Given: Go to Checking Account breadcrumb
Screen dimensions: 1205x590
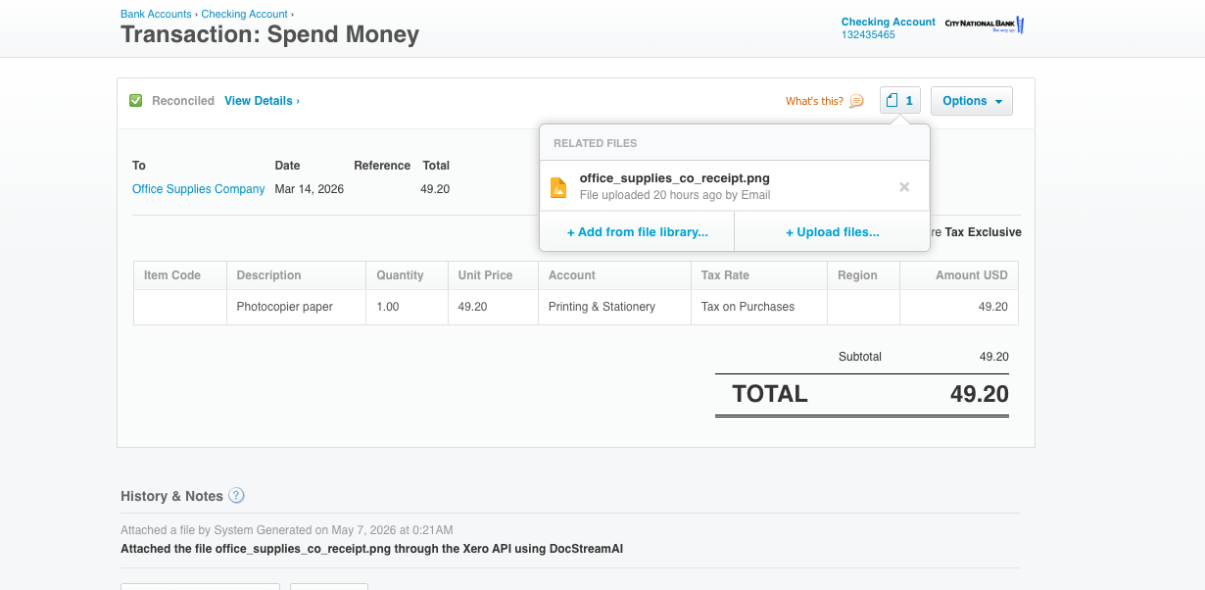Looking at the screenshot, I should click(245, 15).
